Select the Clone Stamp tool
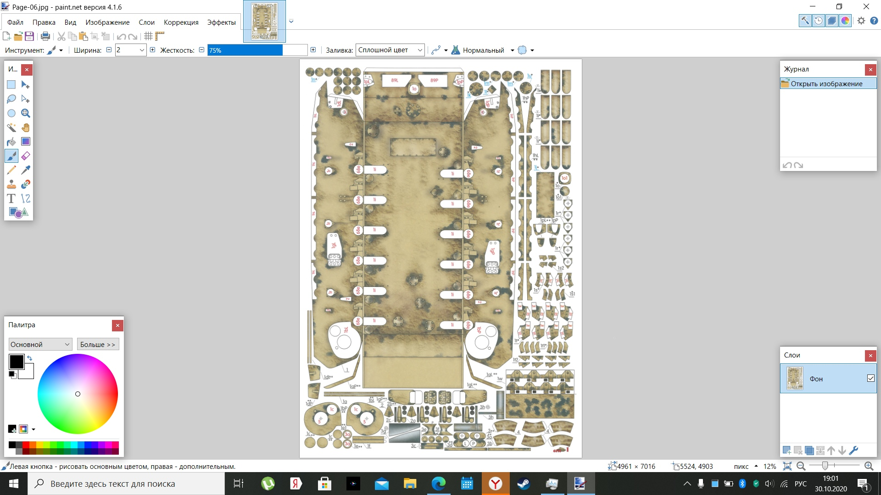Screen dimensions: 881x495 tap(11, 184)
